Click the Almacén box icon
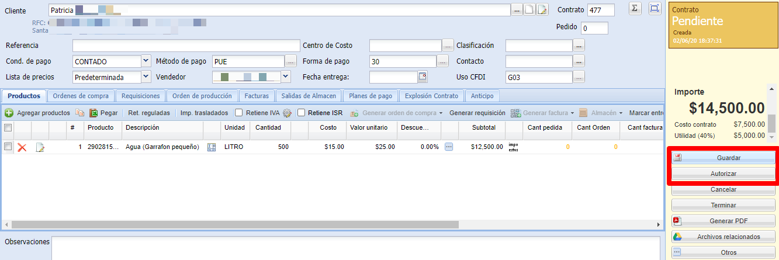This screenshot has height=260, width=779. click(x=583, y=113)
